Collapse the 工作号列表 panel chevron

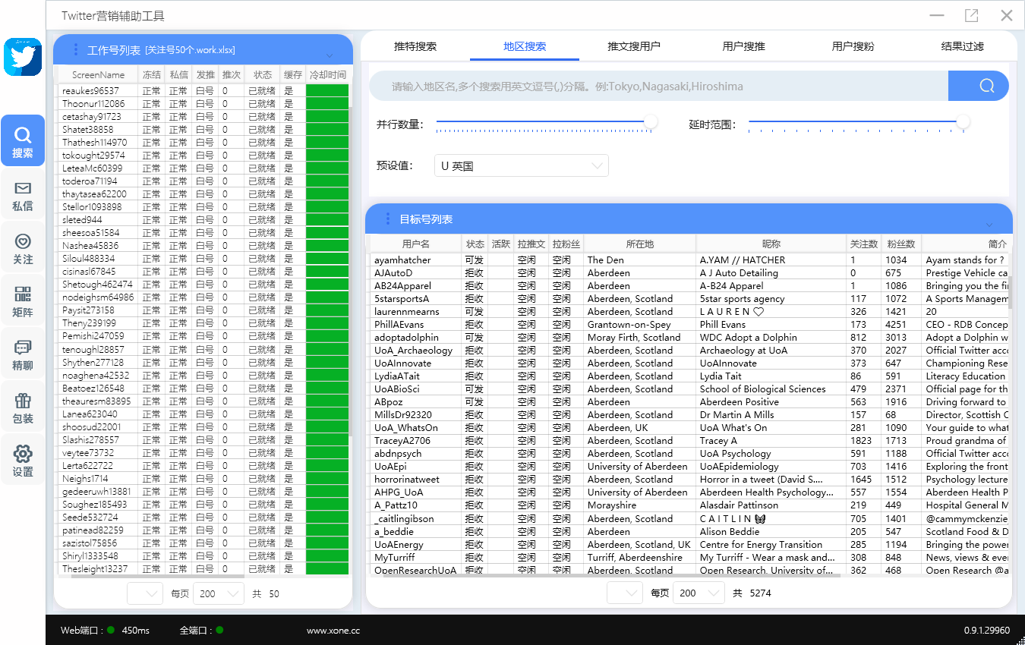[330, 55]
